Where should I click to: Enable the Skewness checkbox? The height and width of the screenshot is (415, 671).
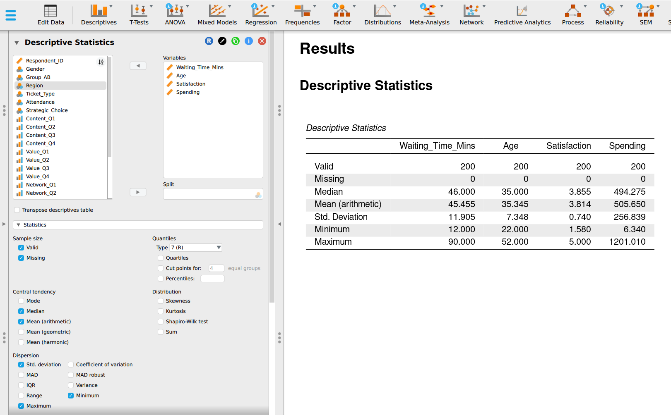161,301
